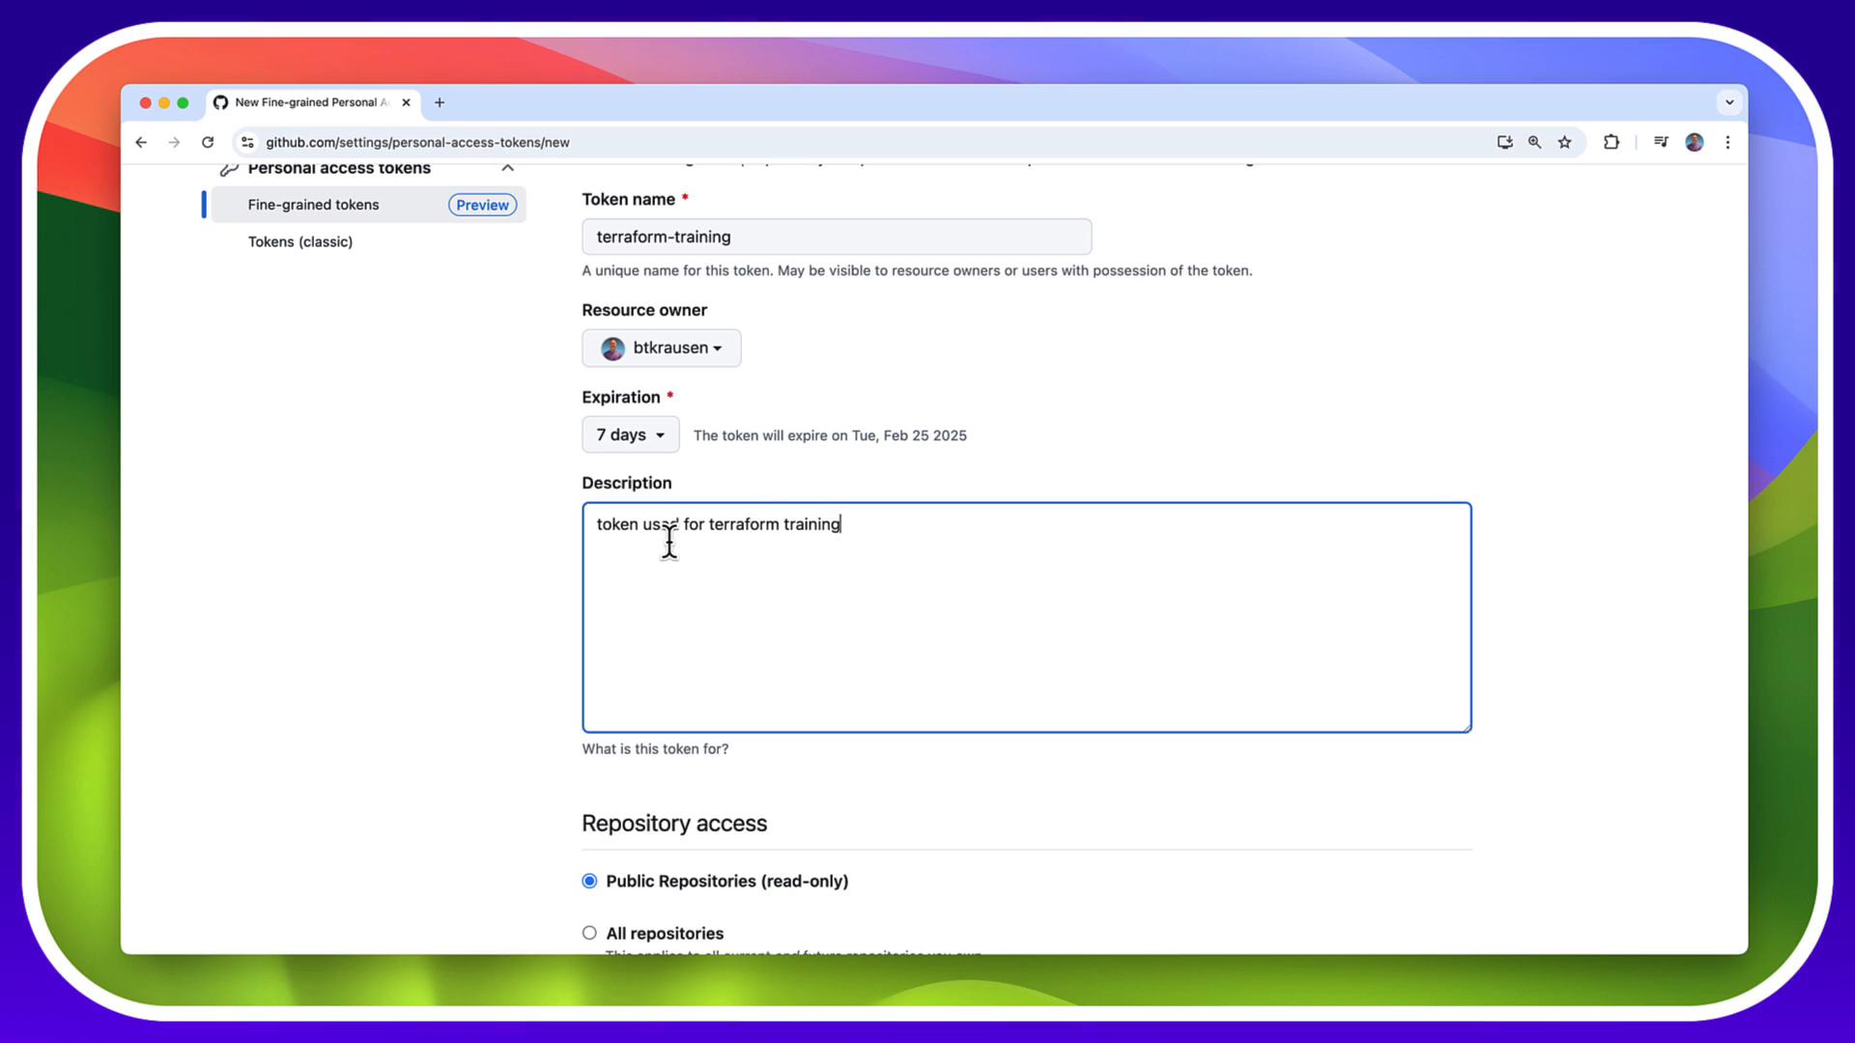
Task: Click the 'What is this token for?' hint
Action: coord(655,748)
